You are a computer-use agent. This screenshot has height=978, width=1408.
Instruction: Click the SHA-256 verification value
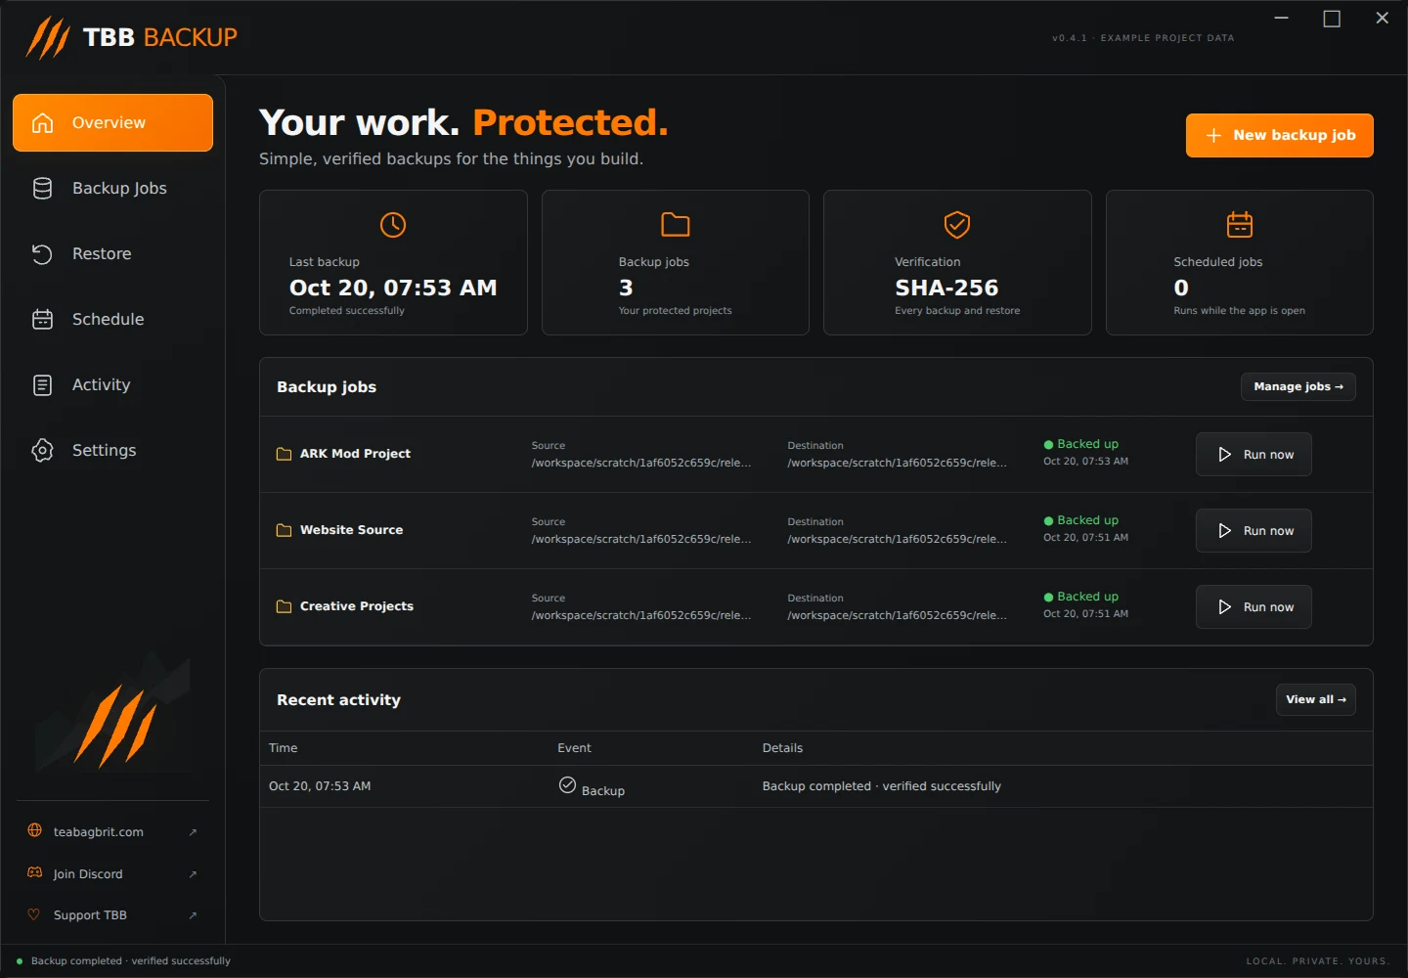946,289
